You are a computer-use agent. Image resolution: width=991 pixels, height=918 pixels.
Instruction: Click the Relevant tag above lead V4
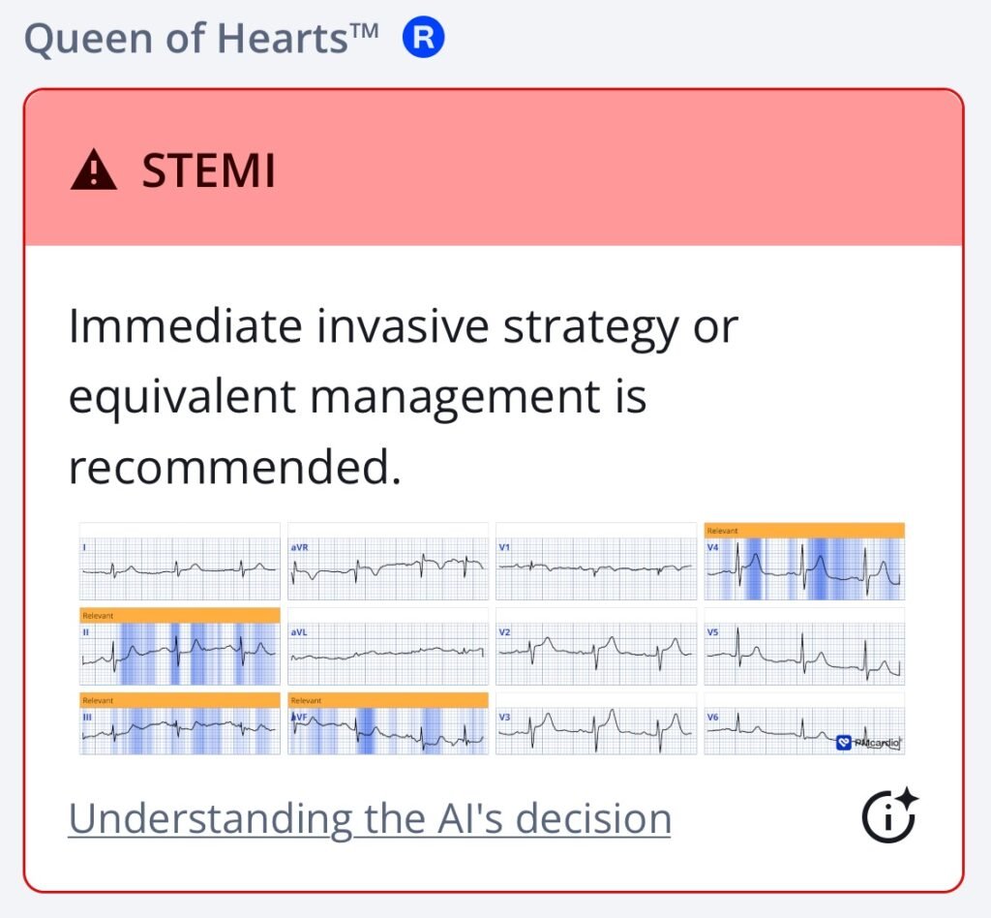(x=803, y=530)
